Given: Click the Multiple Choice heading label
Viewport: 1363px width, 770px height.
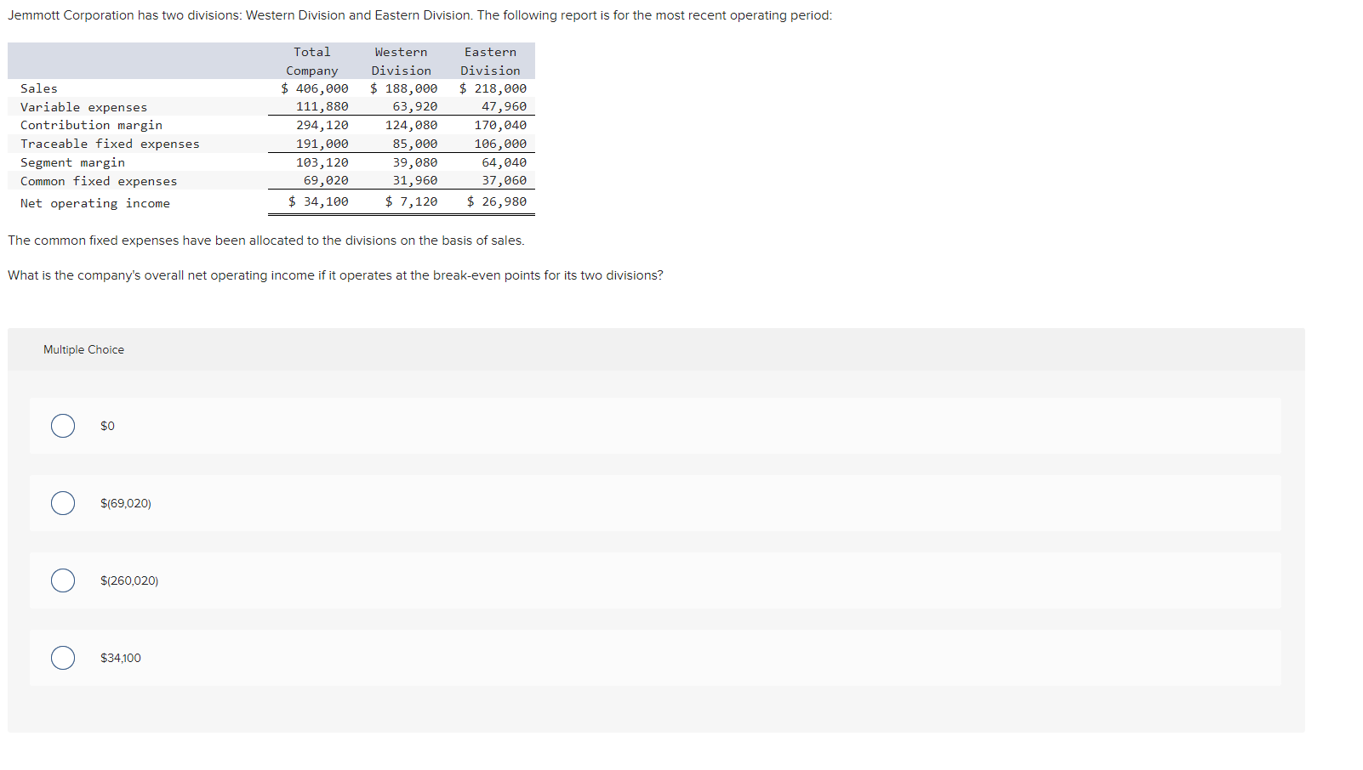Looking at the screenshot, I should point(83,349).
